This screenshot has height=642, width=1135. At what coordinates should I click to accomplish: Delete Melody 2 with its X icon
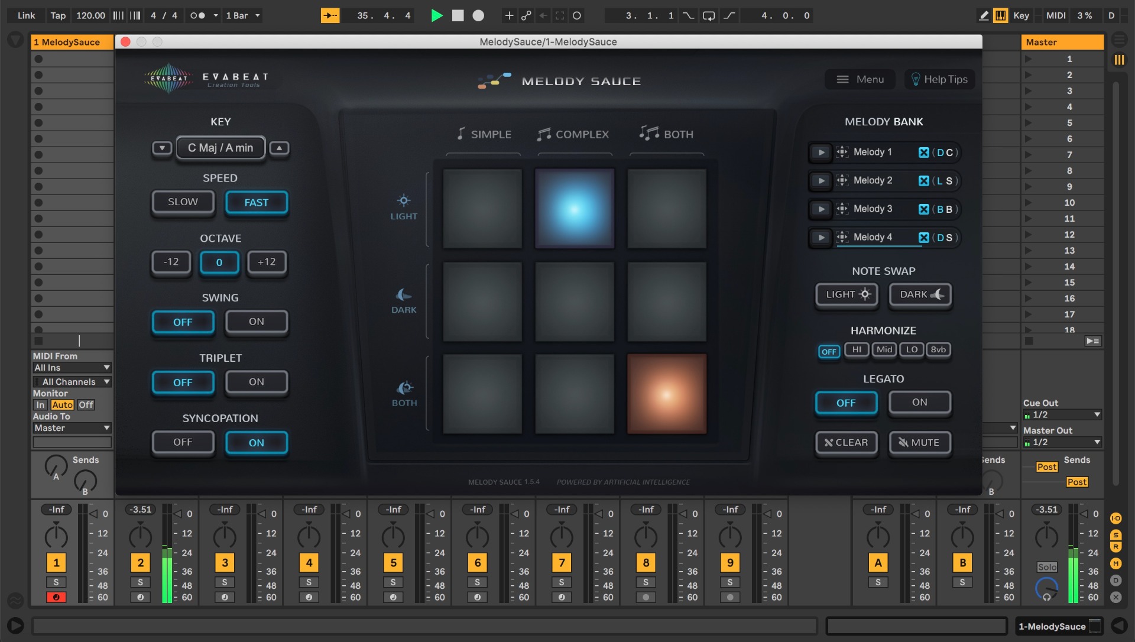pyautogui.click(x=923, y=181)
